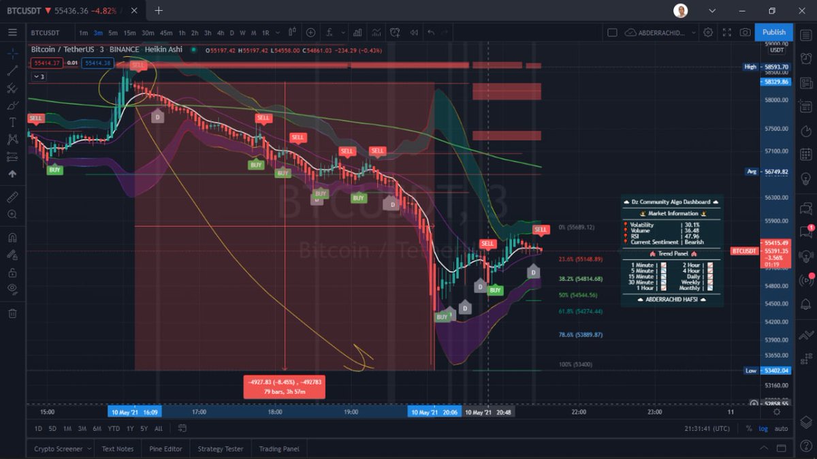This screenshot has width=817, height=459.
Task: Set date range to YTD
Action: coord(114,428)
